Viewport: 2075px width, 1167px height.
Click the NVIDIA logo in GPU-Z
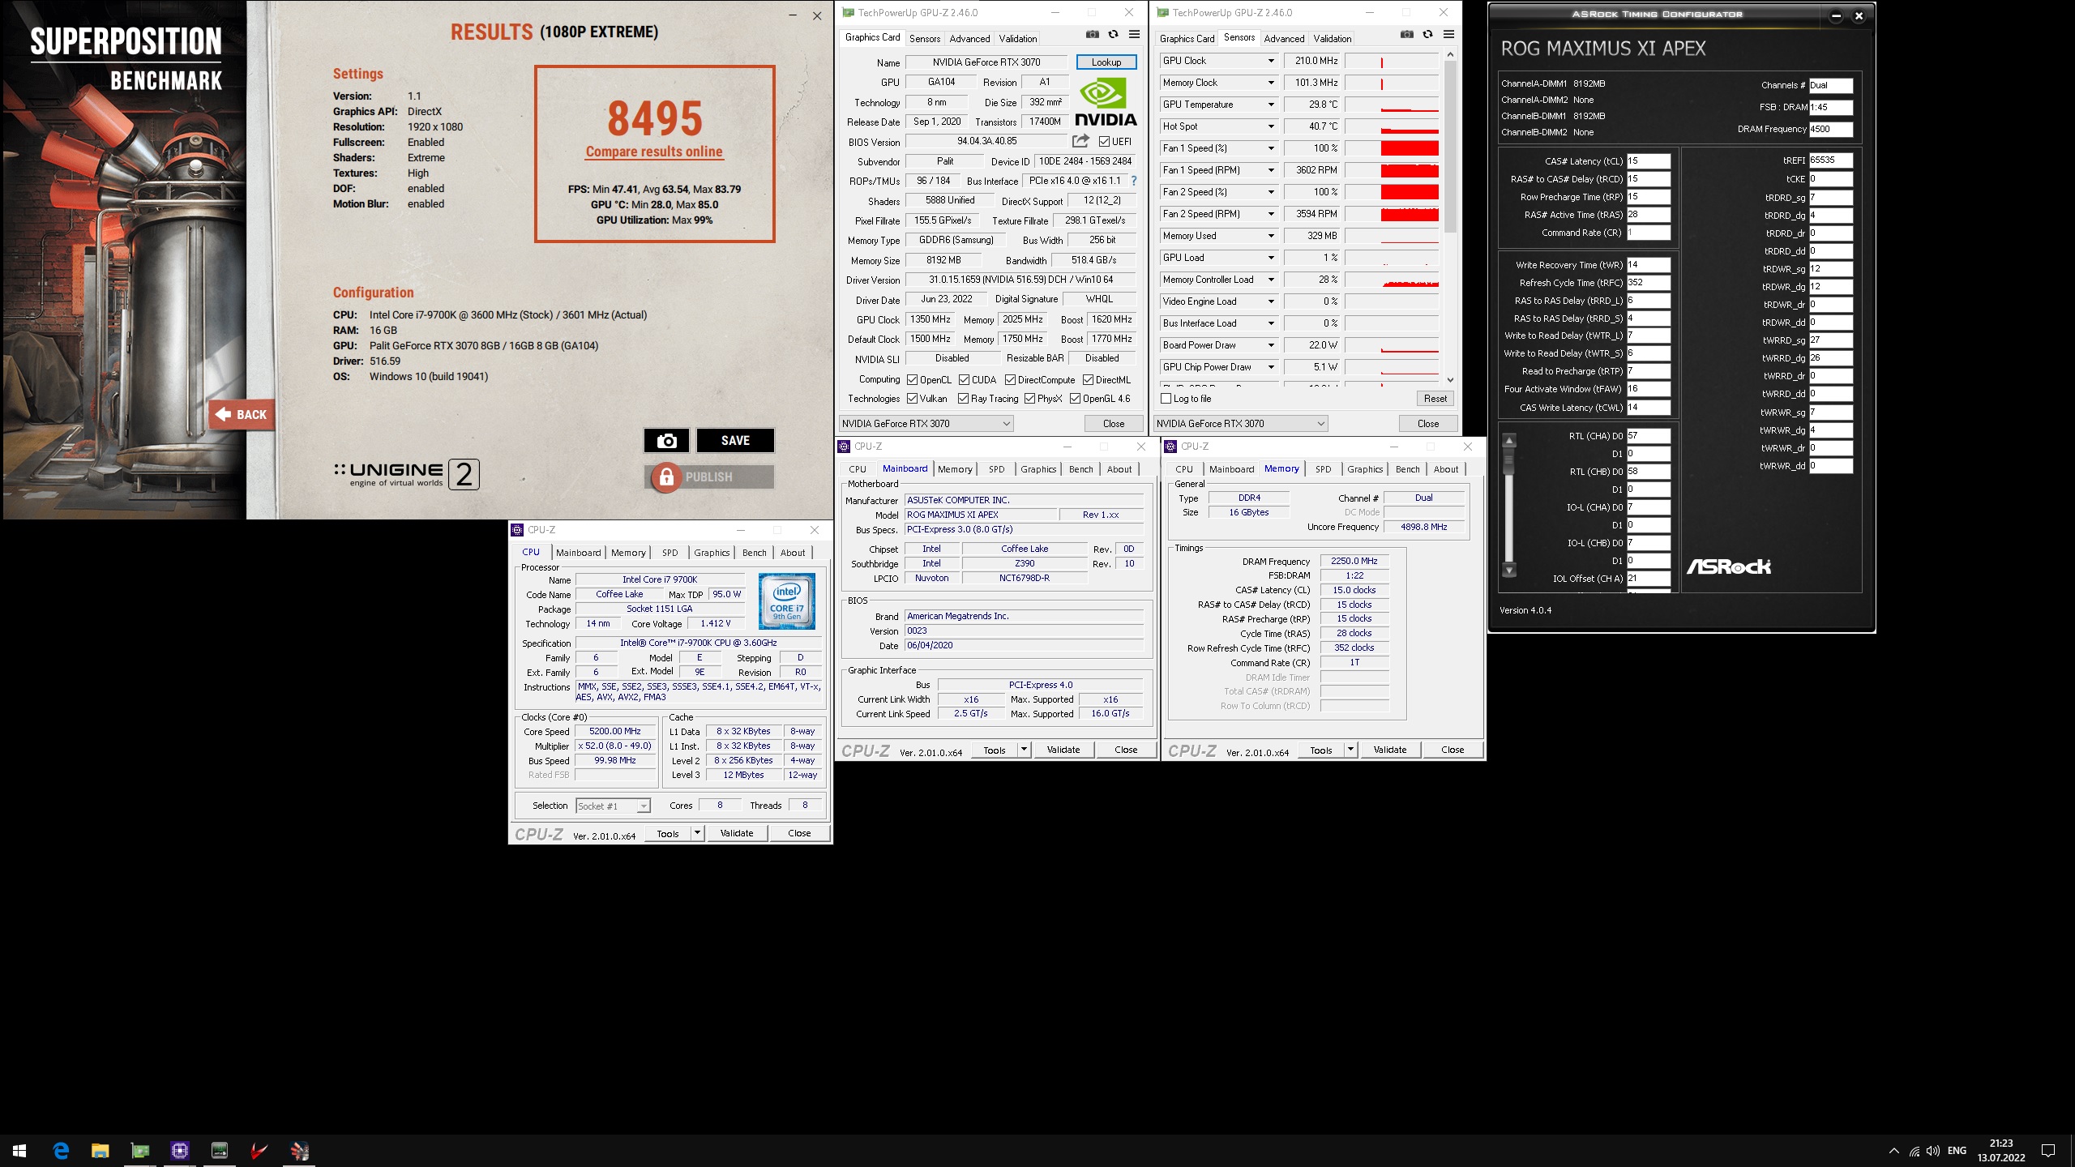(x=1106, y=102)
